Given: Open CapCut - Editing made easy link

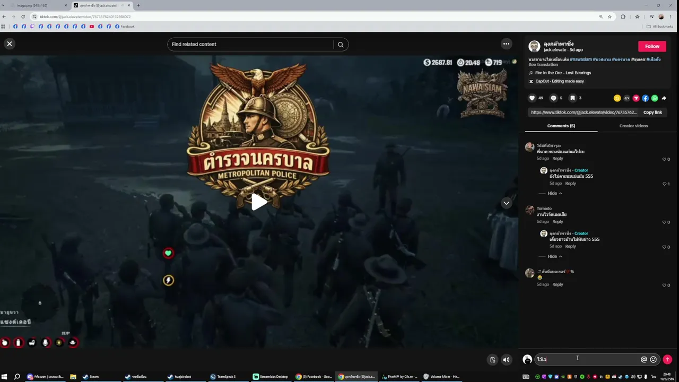Looking at the screenshot, I should point(560,81).
